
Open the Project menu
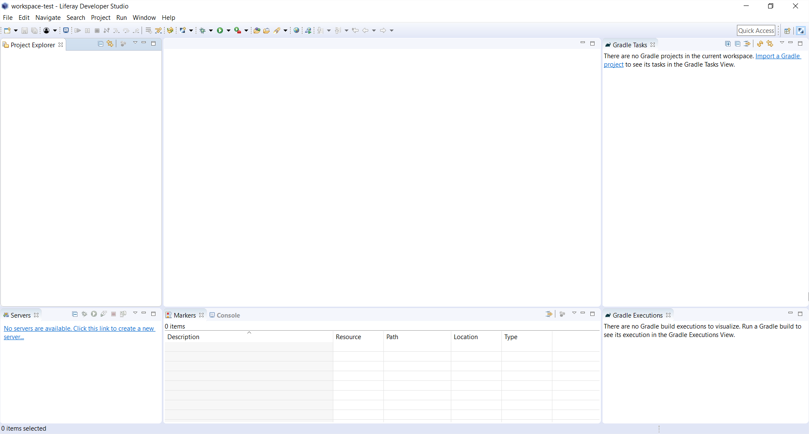101,18
